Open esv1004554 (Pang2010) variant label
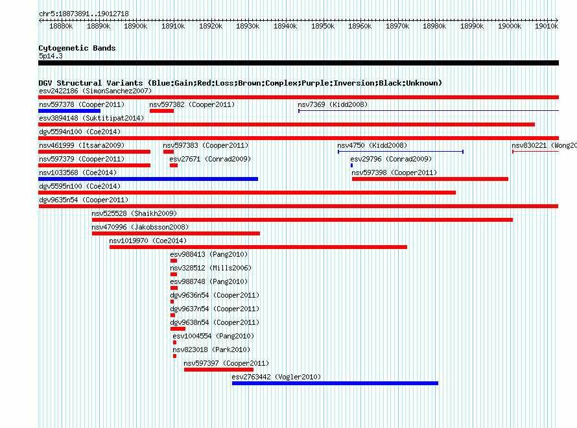Screen dimensions: 577x428 pos(213,336)
